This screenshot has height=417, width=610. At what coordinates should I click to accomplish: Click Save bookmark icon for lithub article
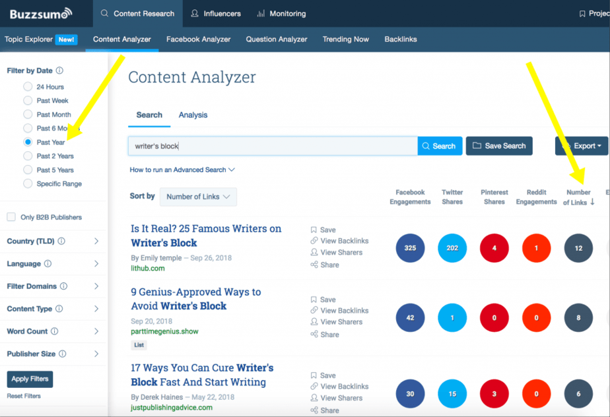point(314,230)
